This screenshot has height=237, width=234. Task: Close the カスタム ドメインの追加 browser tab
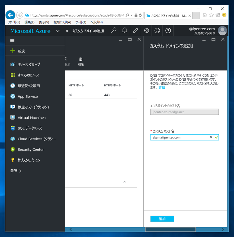tap(189, 16)
